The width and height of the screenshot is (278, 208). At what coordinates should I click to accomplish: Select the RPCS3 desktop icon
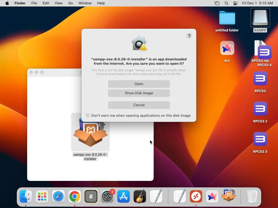260,78
